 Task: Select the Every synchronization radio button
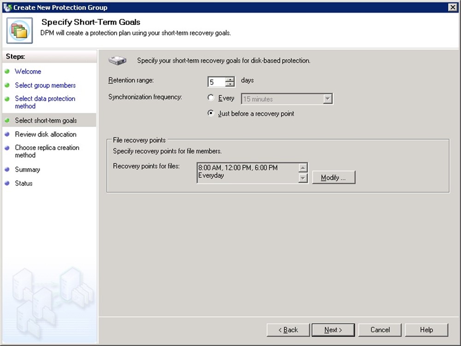coord(211,98)
